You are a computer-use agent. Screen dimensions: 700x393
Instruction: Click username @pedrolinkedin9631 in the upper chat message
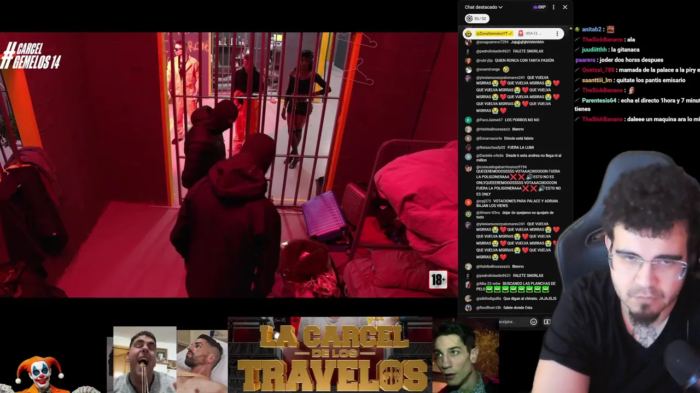(493, 51)
